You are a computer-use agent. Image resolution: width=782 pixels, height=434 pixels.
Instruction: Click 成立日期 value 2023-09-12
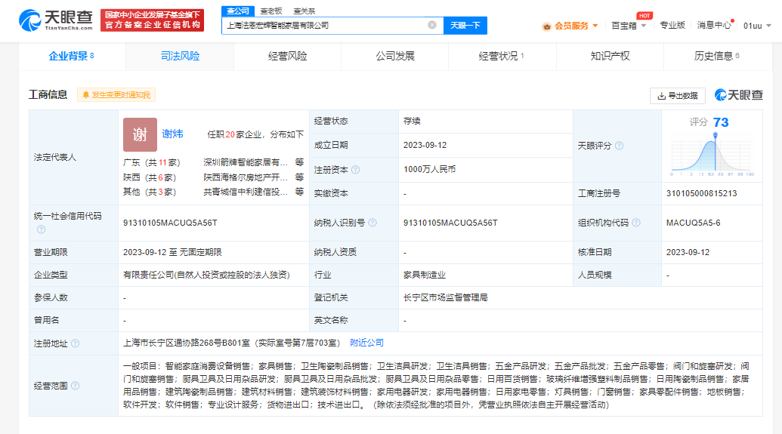[x=425, y=145]
